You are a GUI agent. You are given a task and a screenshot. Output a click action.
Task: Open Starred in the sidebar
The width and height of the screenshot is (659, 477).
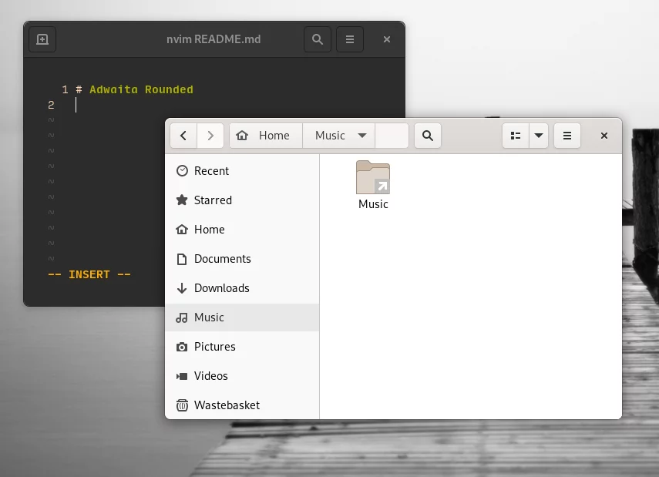(x=213, y=200)
